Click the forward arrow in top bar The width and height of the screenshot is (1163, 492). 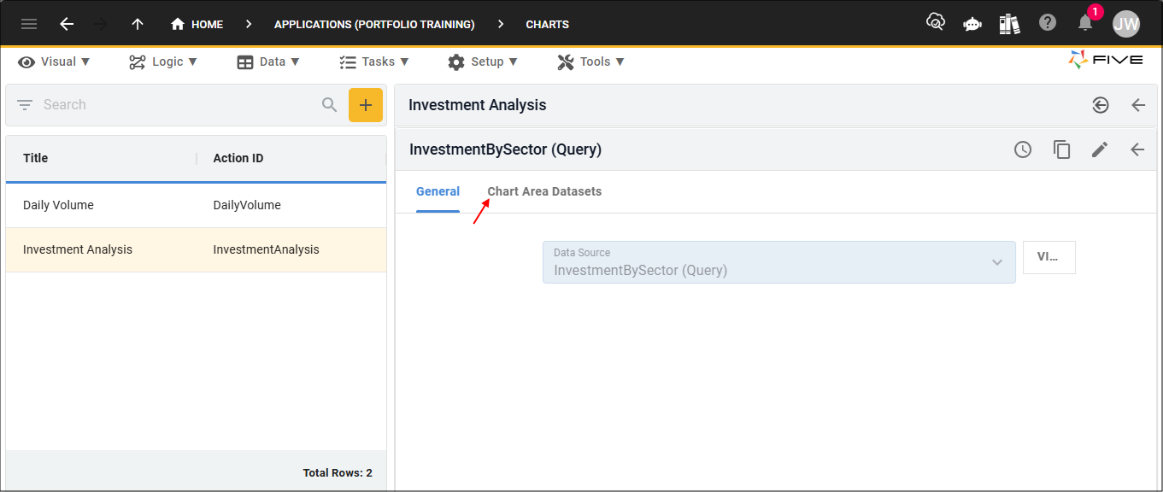coord(101,24)
